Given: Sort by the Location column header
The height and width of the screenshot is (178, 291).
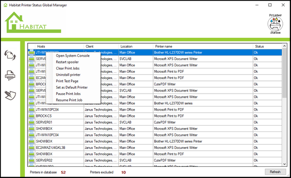Looking at the screenshot, I should (136, 47).
